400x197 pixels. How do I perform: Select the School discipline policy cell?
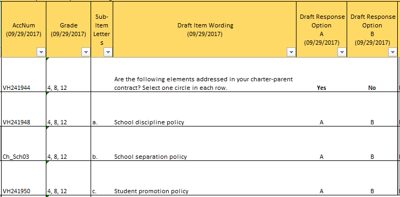pyautogui.click(x=205, y=109)
